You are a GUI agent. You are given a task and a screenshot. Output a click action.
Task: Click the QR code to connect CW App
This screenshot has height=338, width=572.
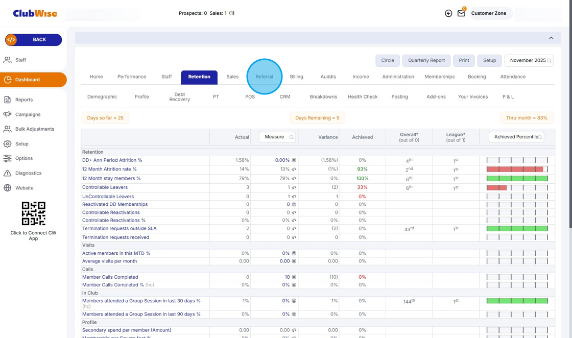point(33,213)
